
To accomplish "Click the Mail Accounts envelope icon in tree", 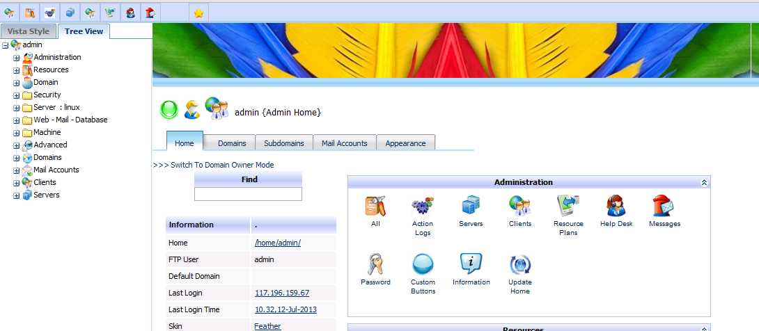I will click(28, 170).
